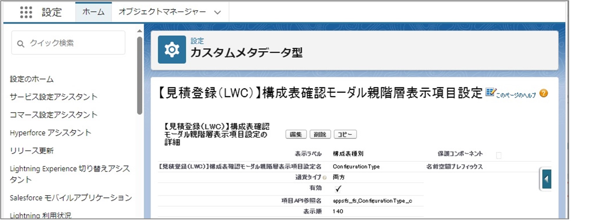Viewport: 590px width, 221px height.
Task: Open the オブジェクトマネージャー tab dropdown chevron
Action: pyautogui.click(x=217, y=12)
